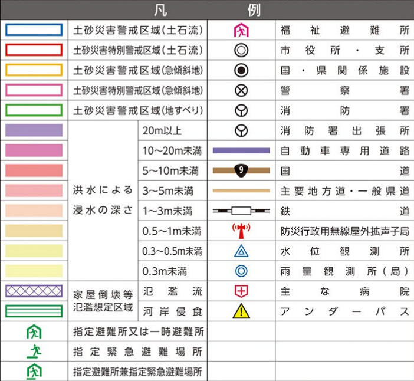Select the pale yellow 0.3m未満 swatch
This screenshot has height=381, width=414.
pyautogui.click(x=34, y=271)
